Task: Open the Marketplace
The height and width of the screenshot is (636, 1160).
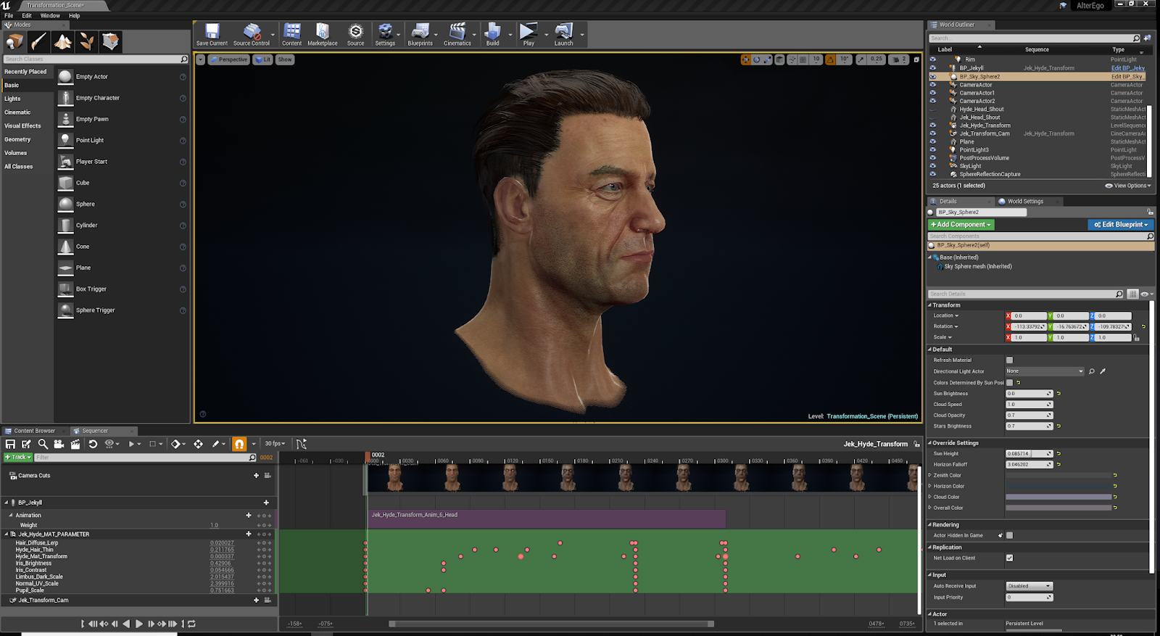Action: pyautogui.click(x=322, y=34)
